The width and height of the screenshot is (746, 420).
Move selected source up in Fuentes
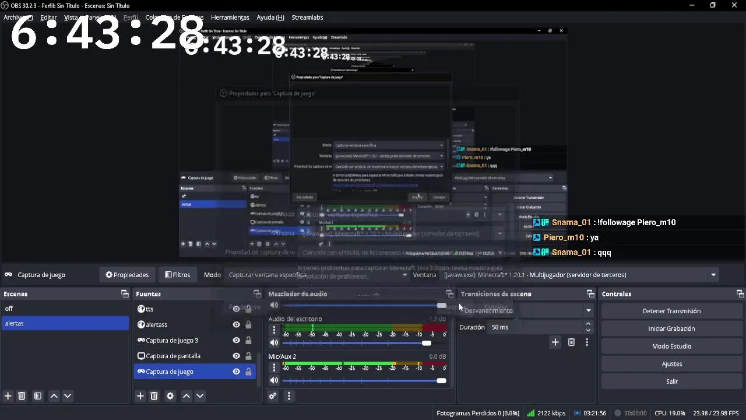click(186, 396)
